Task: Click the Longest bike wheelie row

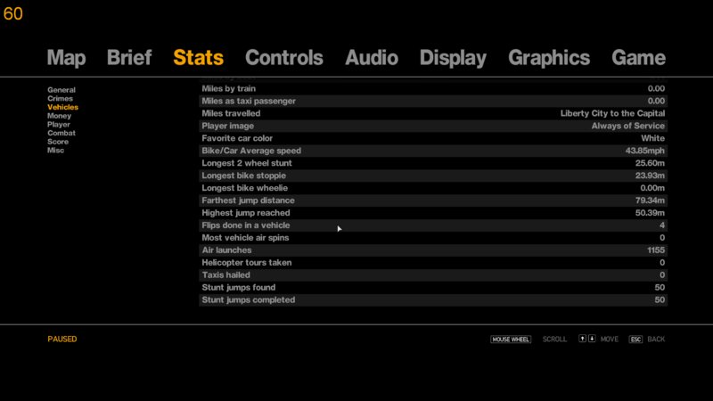Action: (433, 188)
